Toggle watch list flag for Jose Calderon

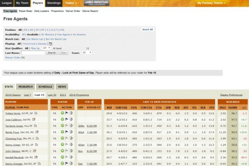(67, 119)
